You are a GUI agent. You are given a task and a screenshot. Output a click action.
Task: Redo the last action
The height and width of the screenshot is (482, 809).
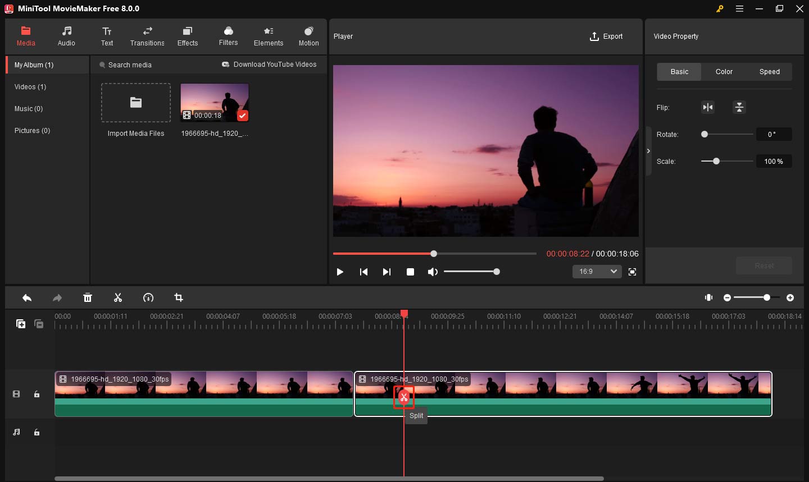coord(57,297)
